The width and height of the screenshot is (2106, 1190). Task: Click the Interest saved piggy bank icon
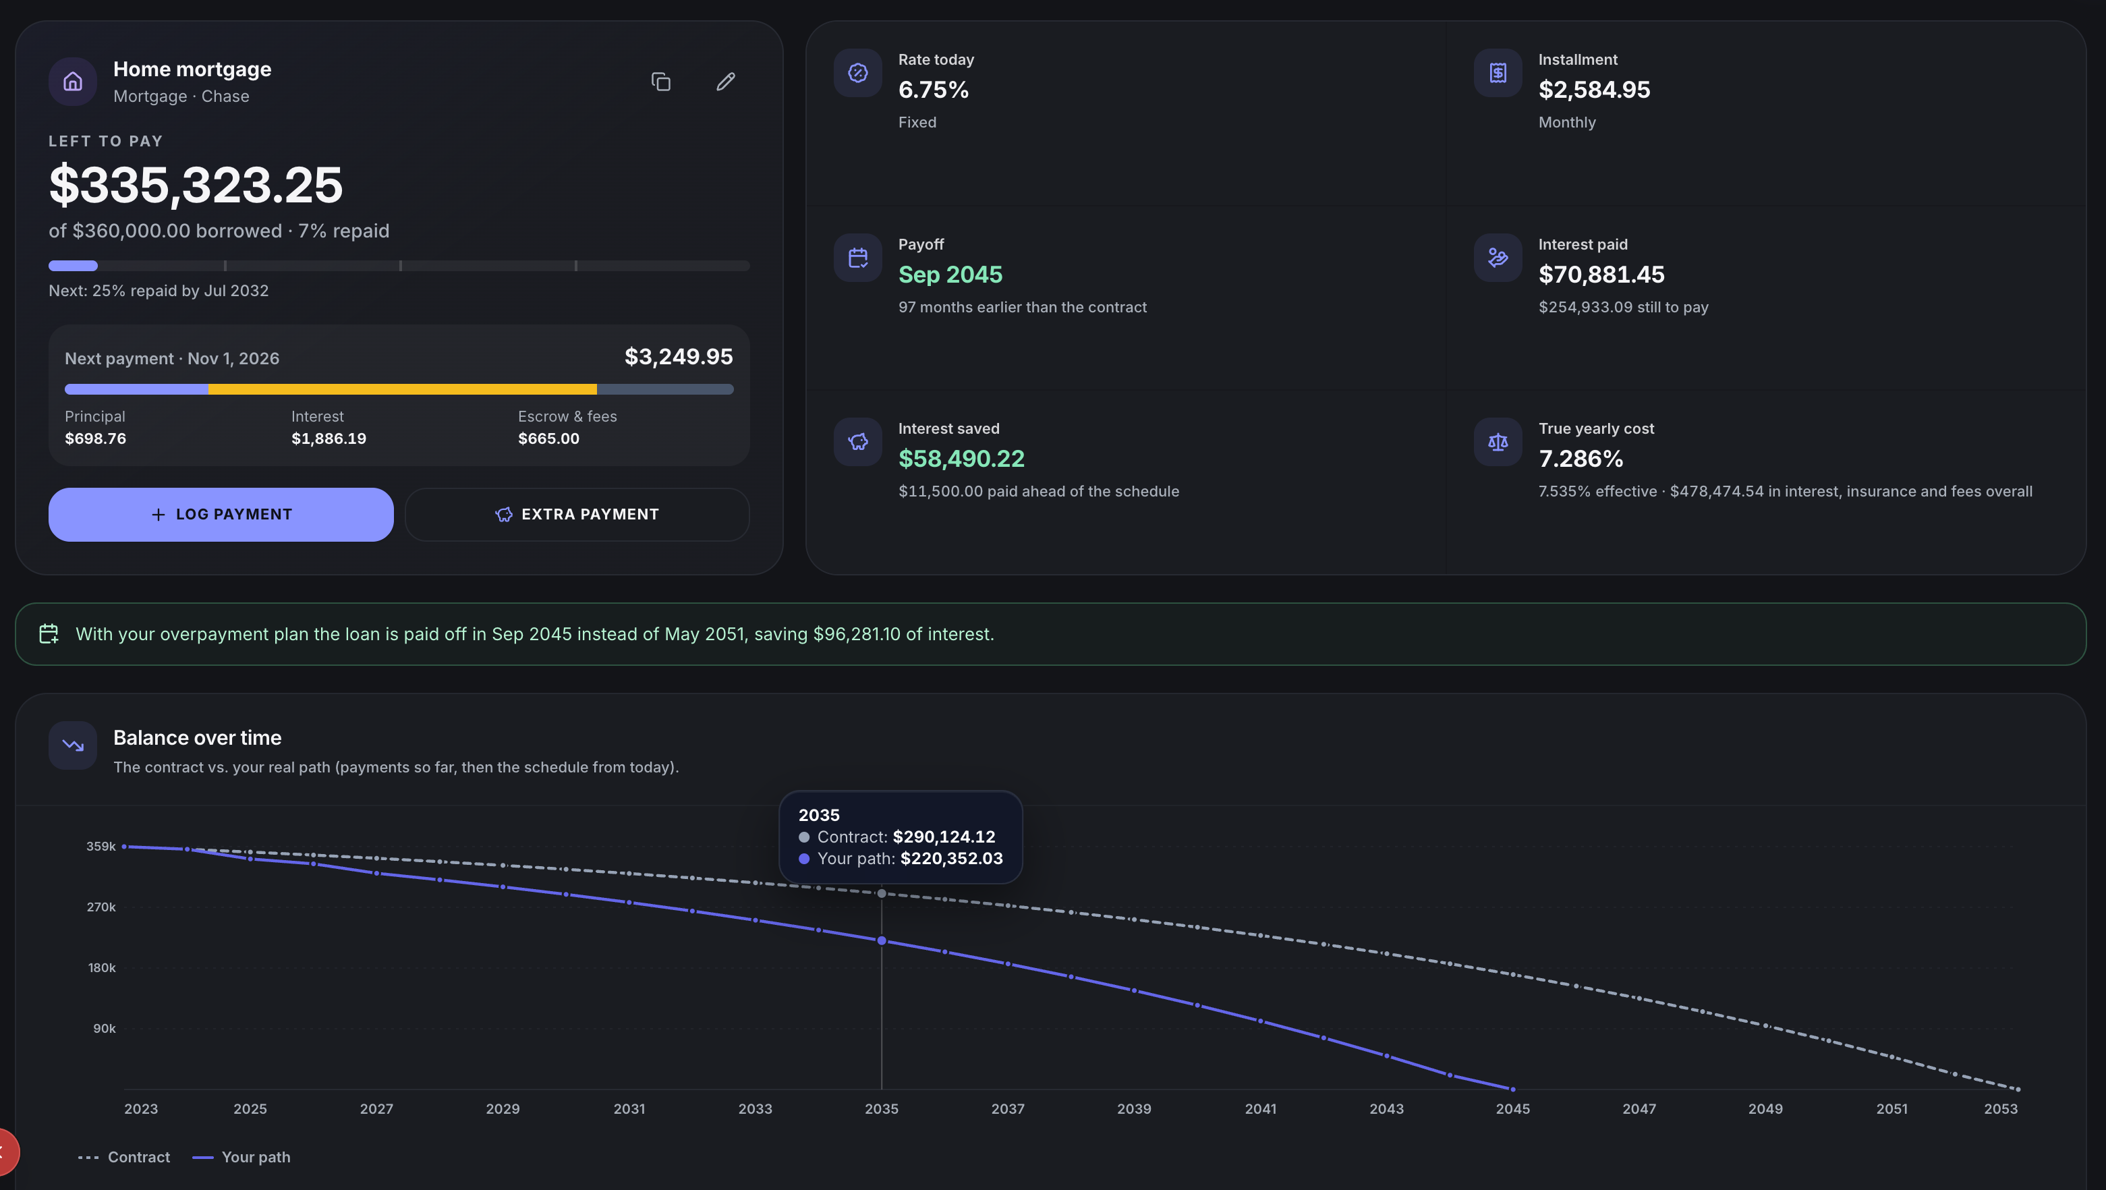pos(857,442)
